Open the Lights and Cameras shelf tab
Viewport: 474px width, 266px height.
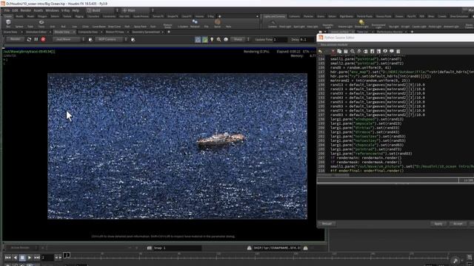tap(275, 16)
